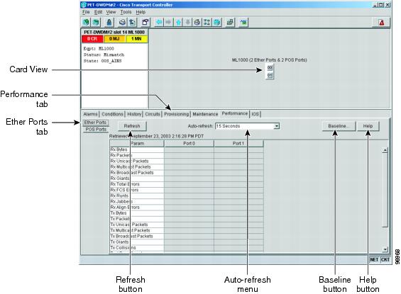
Task: Switch to the Circuits tab
Action: (x=153, y=114)
